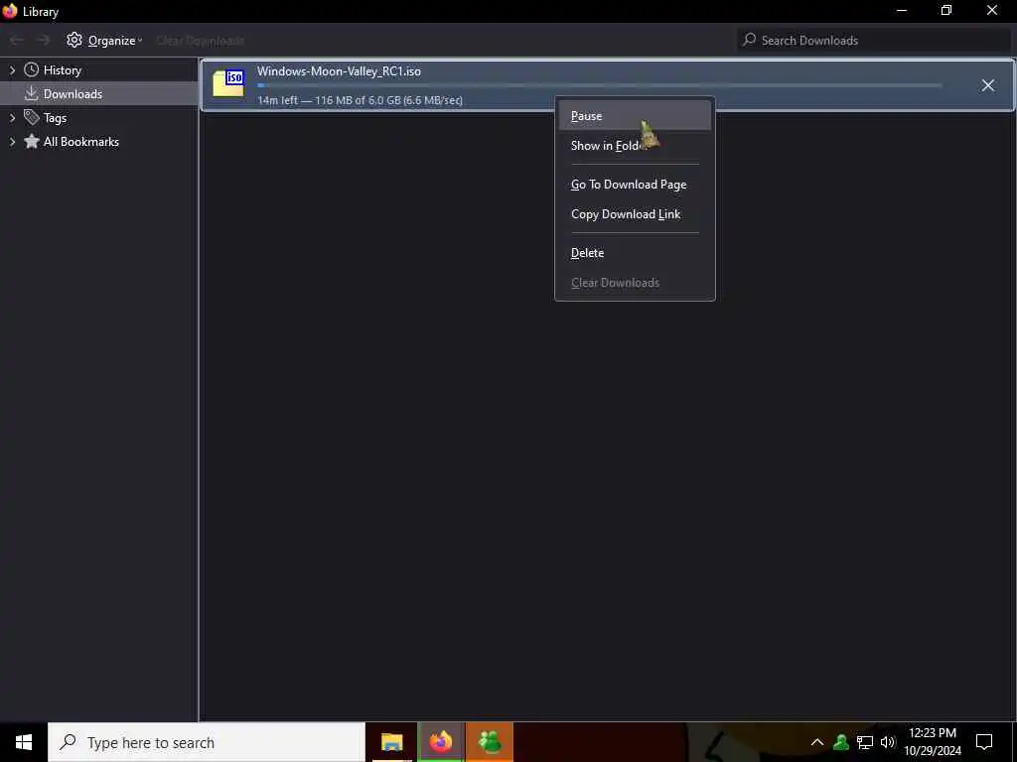Expand the History tree node
Image resolution: width=1017 pixels, height=762 pixels.
[12, 70]
